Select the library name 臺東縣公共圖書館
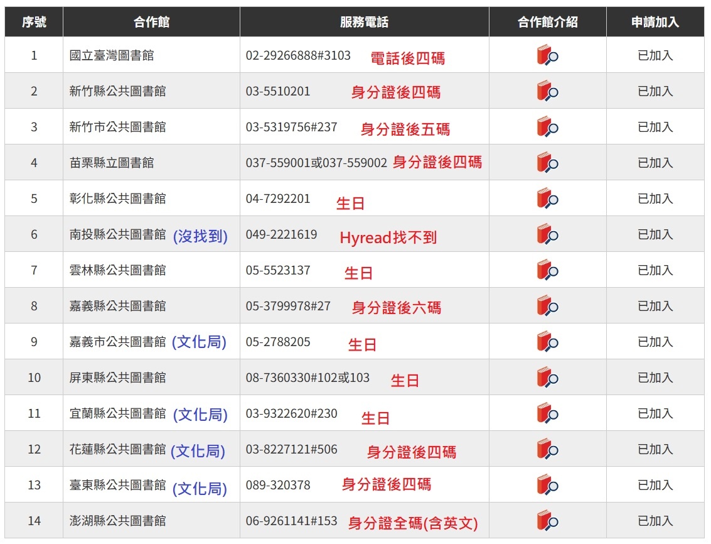This screenshot has width=711, height=544. (117, 486)
